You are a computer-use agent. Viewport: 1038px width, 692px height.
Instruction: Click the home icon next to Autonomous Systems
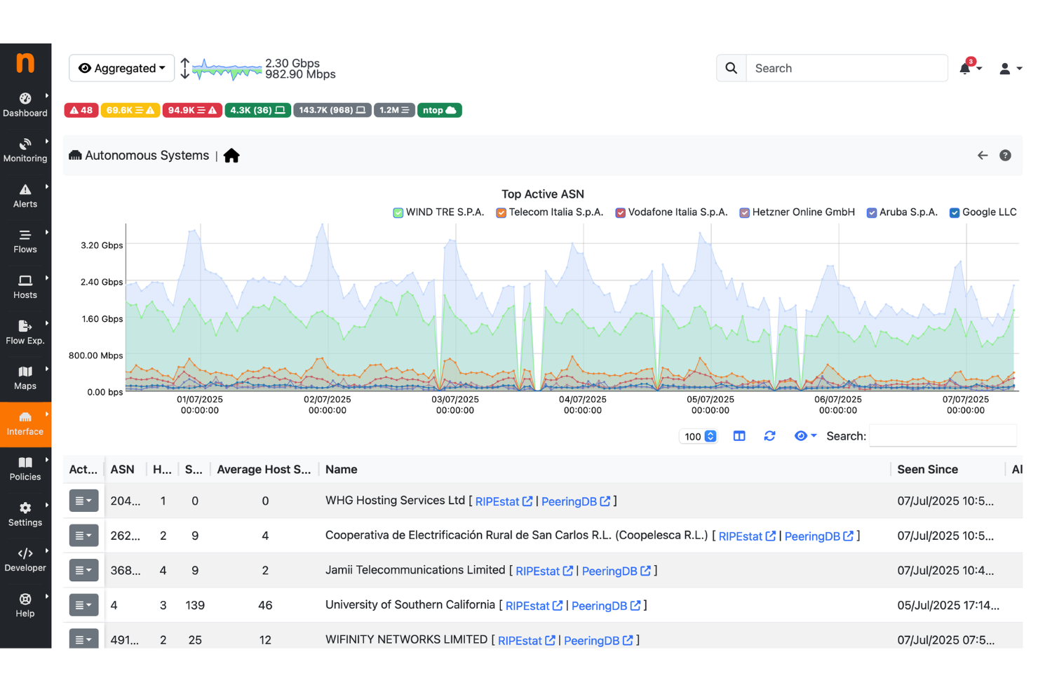tap(231, 155)
